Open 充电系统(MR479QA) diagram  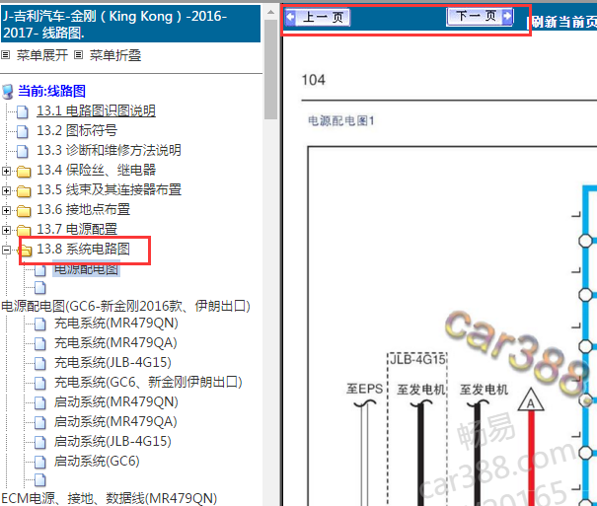[115, 343]
